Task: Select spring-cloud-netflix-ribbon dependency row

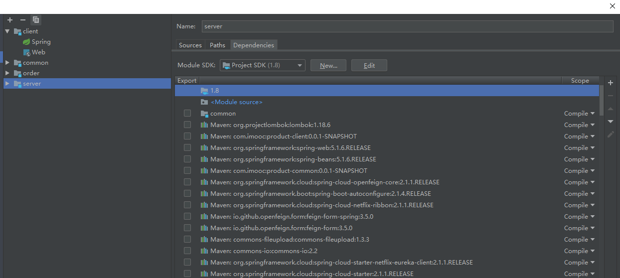Action: pyautogui.click(x=387, y=205)
